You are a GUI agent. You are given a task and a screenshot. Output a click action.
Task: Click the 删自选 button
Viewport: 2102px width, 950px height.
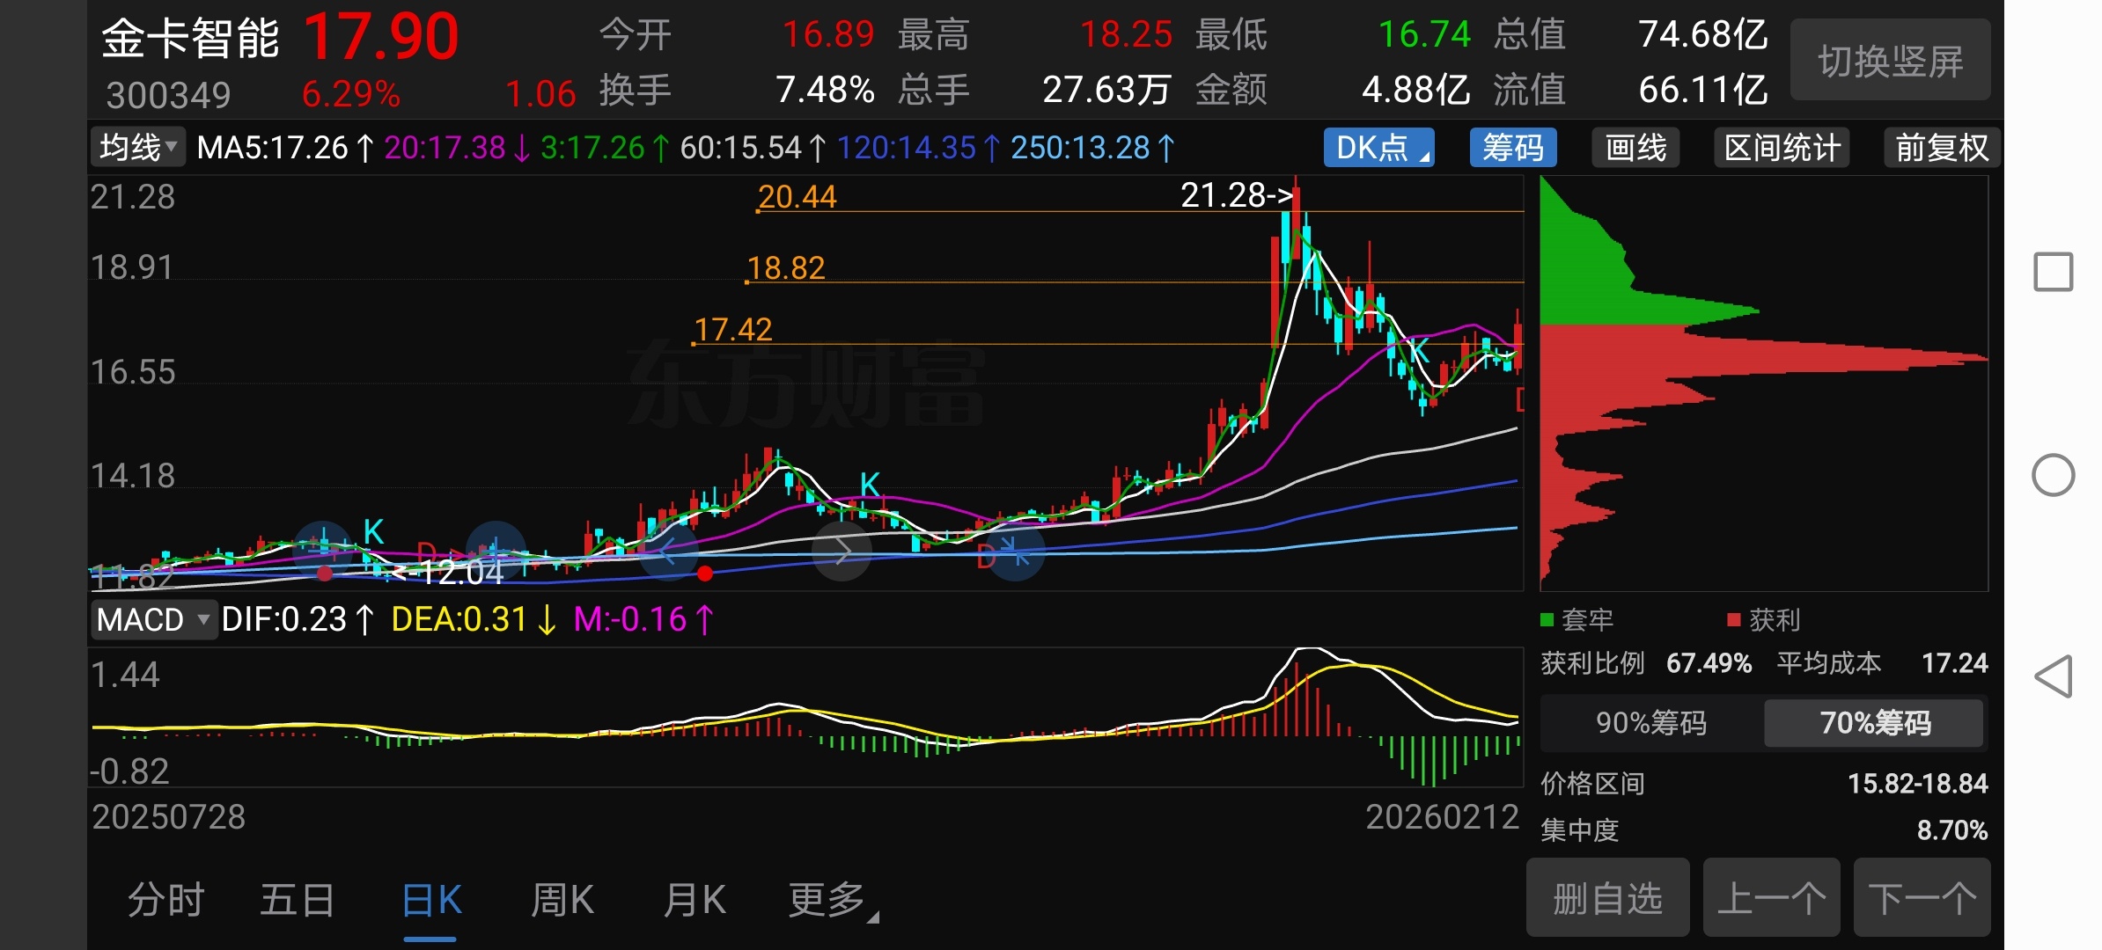[1607, 898]
